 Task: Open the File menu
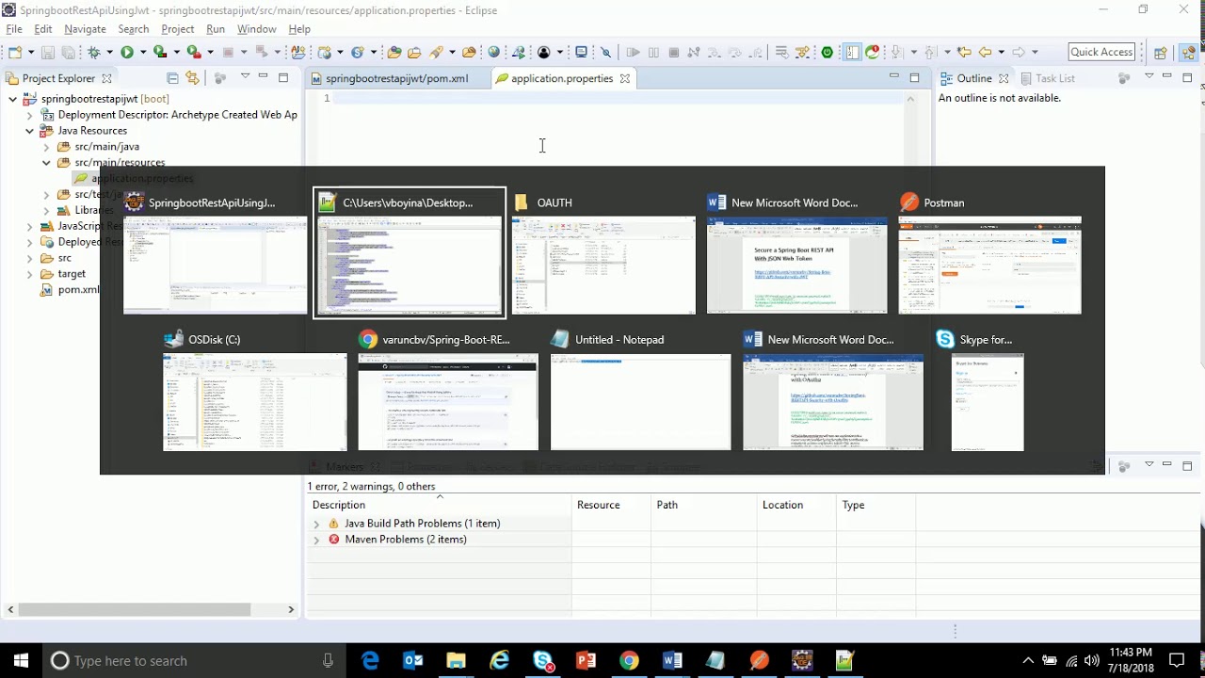click(14, 29)
